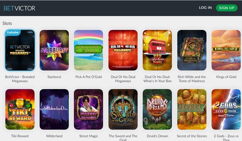The image size is (242, 141).
Task: Open the Log In page
Action: coord(205,8)
